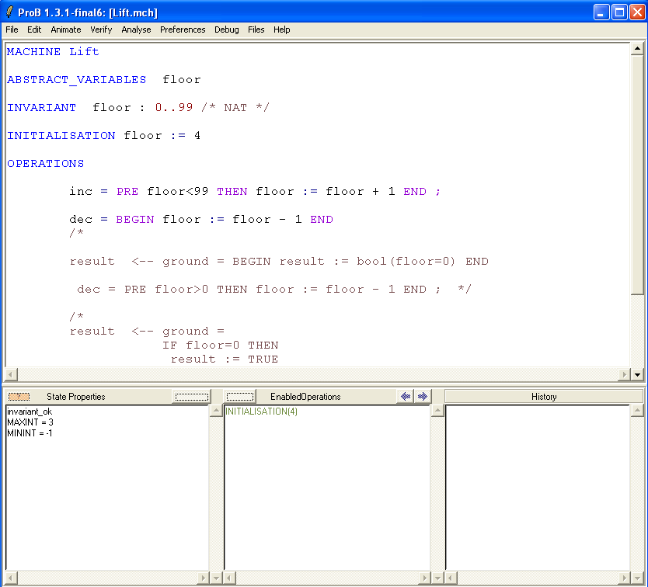Screen dimensions: 648x587
Task: Click the blue back arrow in EnabledOperations
Action: coord(405,397)
